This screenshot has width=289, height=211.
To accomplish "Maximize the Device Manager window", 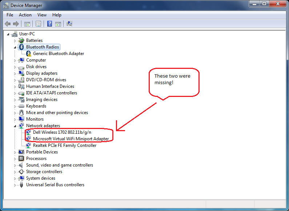I will (264, 4).
